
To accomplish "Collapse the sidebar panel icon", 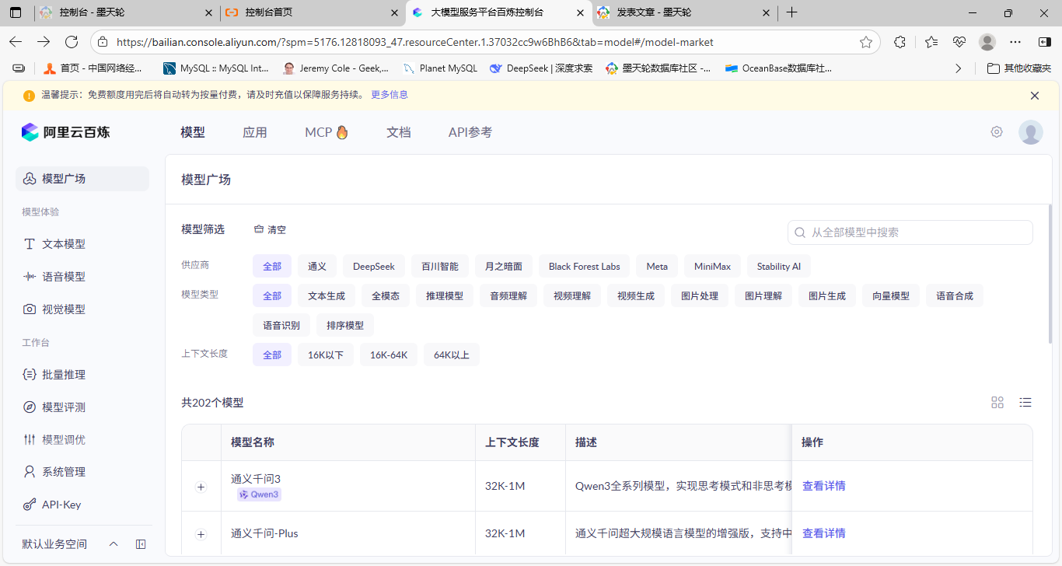I will 141,544.
